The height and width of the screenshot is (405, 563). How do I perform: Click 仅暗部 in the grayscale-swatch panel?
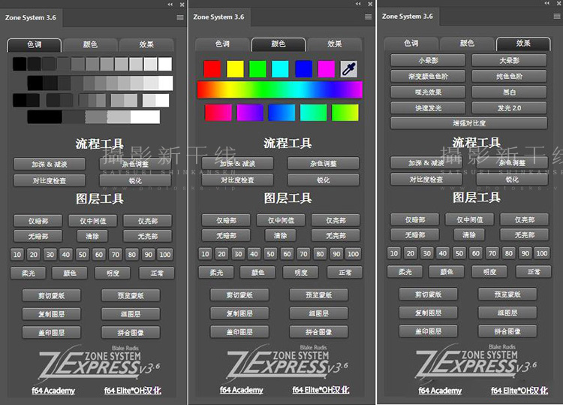coord(38,221)
